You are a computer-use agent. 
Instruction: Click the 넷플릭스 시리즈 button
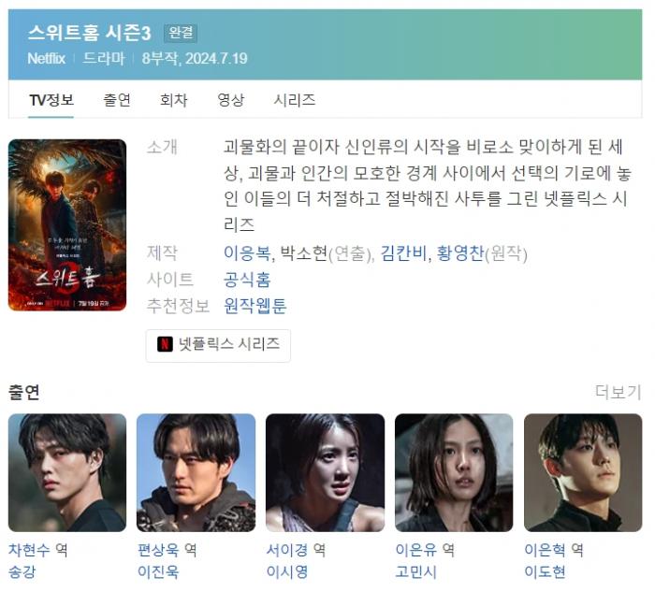[218, 346]
